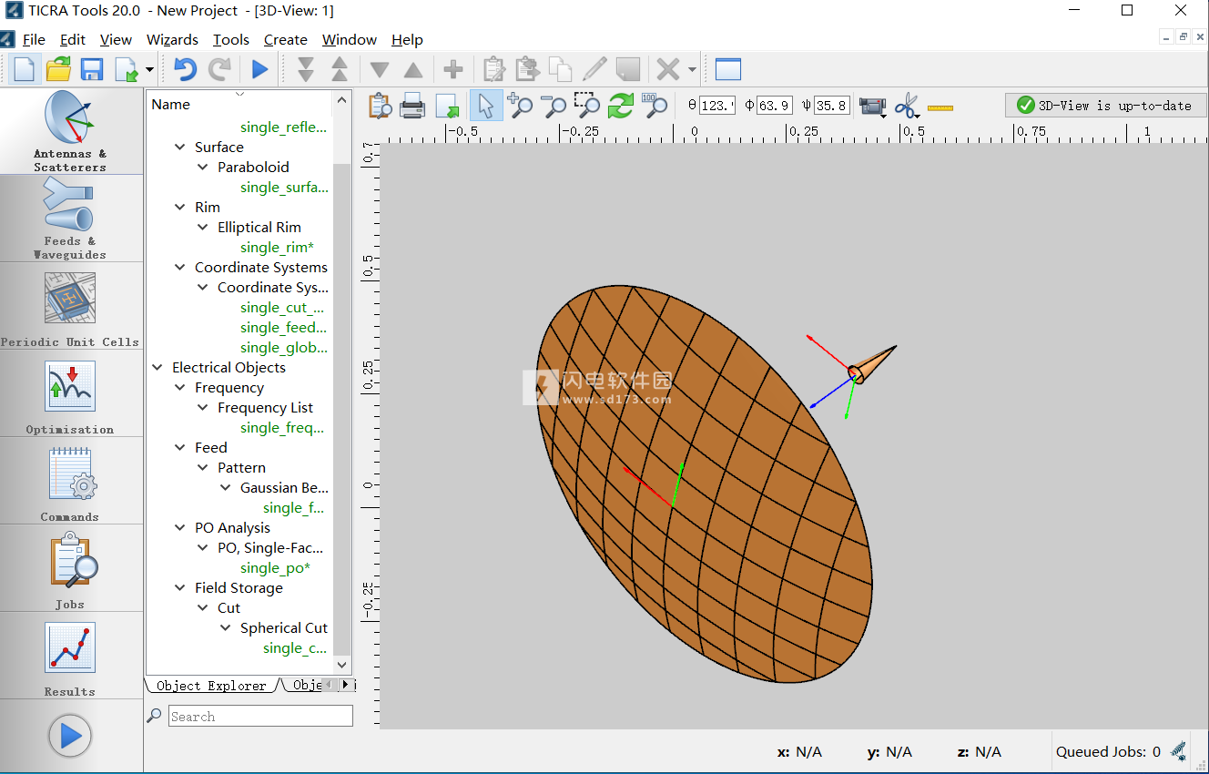Image resolution: width=1209 pixels, height=774 pixels.
Task: Select the yellow ruler measure tool
Action: pos(940,107)
